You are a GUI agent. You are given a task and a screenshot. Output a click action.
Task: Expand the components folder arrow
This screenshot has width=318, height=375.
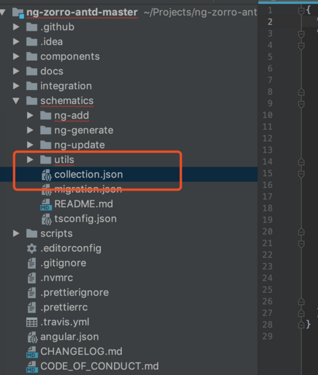click(x=16, y=57)
